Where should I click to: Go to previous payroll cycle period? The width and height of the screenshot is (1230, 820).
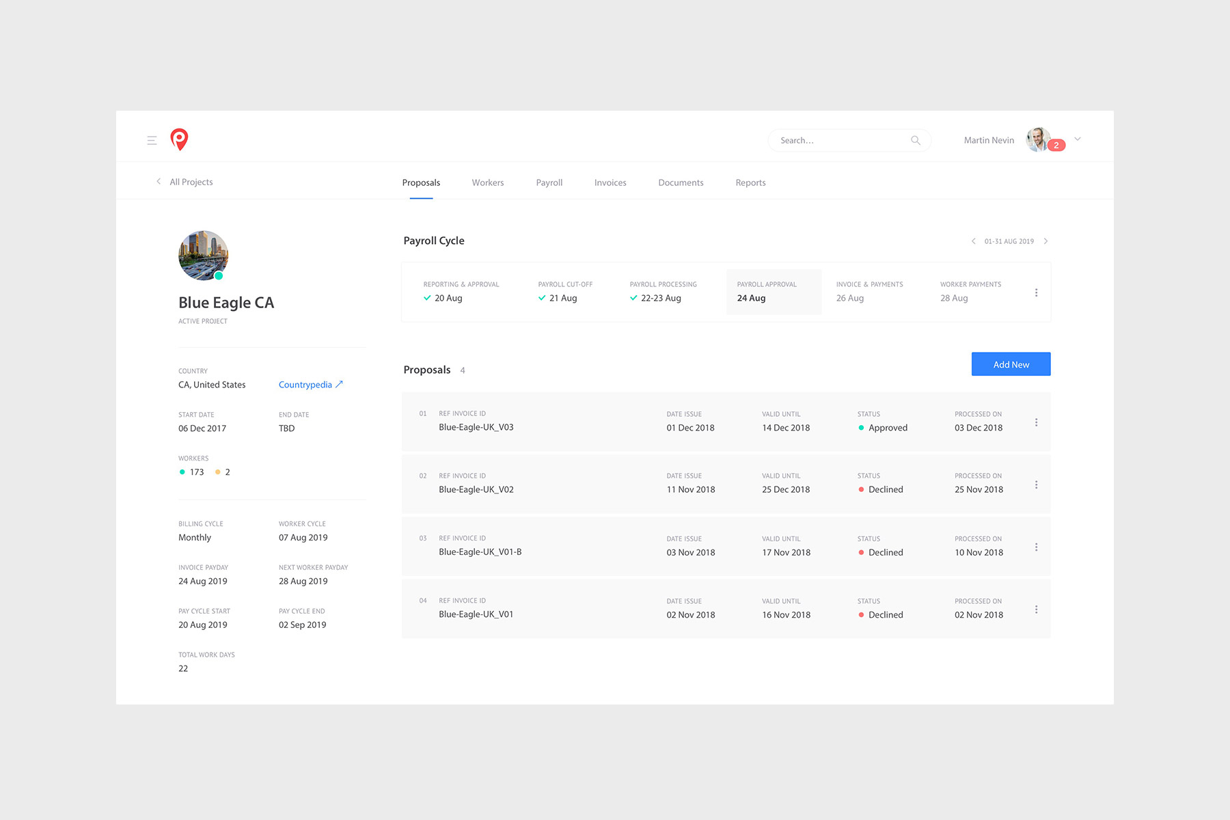click(974, 241)
